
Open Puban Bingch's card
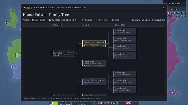click(124, 90)
